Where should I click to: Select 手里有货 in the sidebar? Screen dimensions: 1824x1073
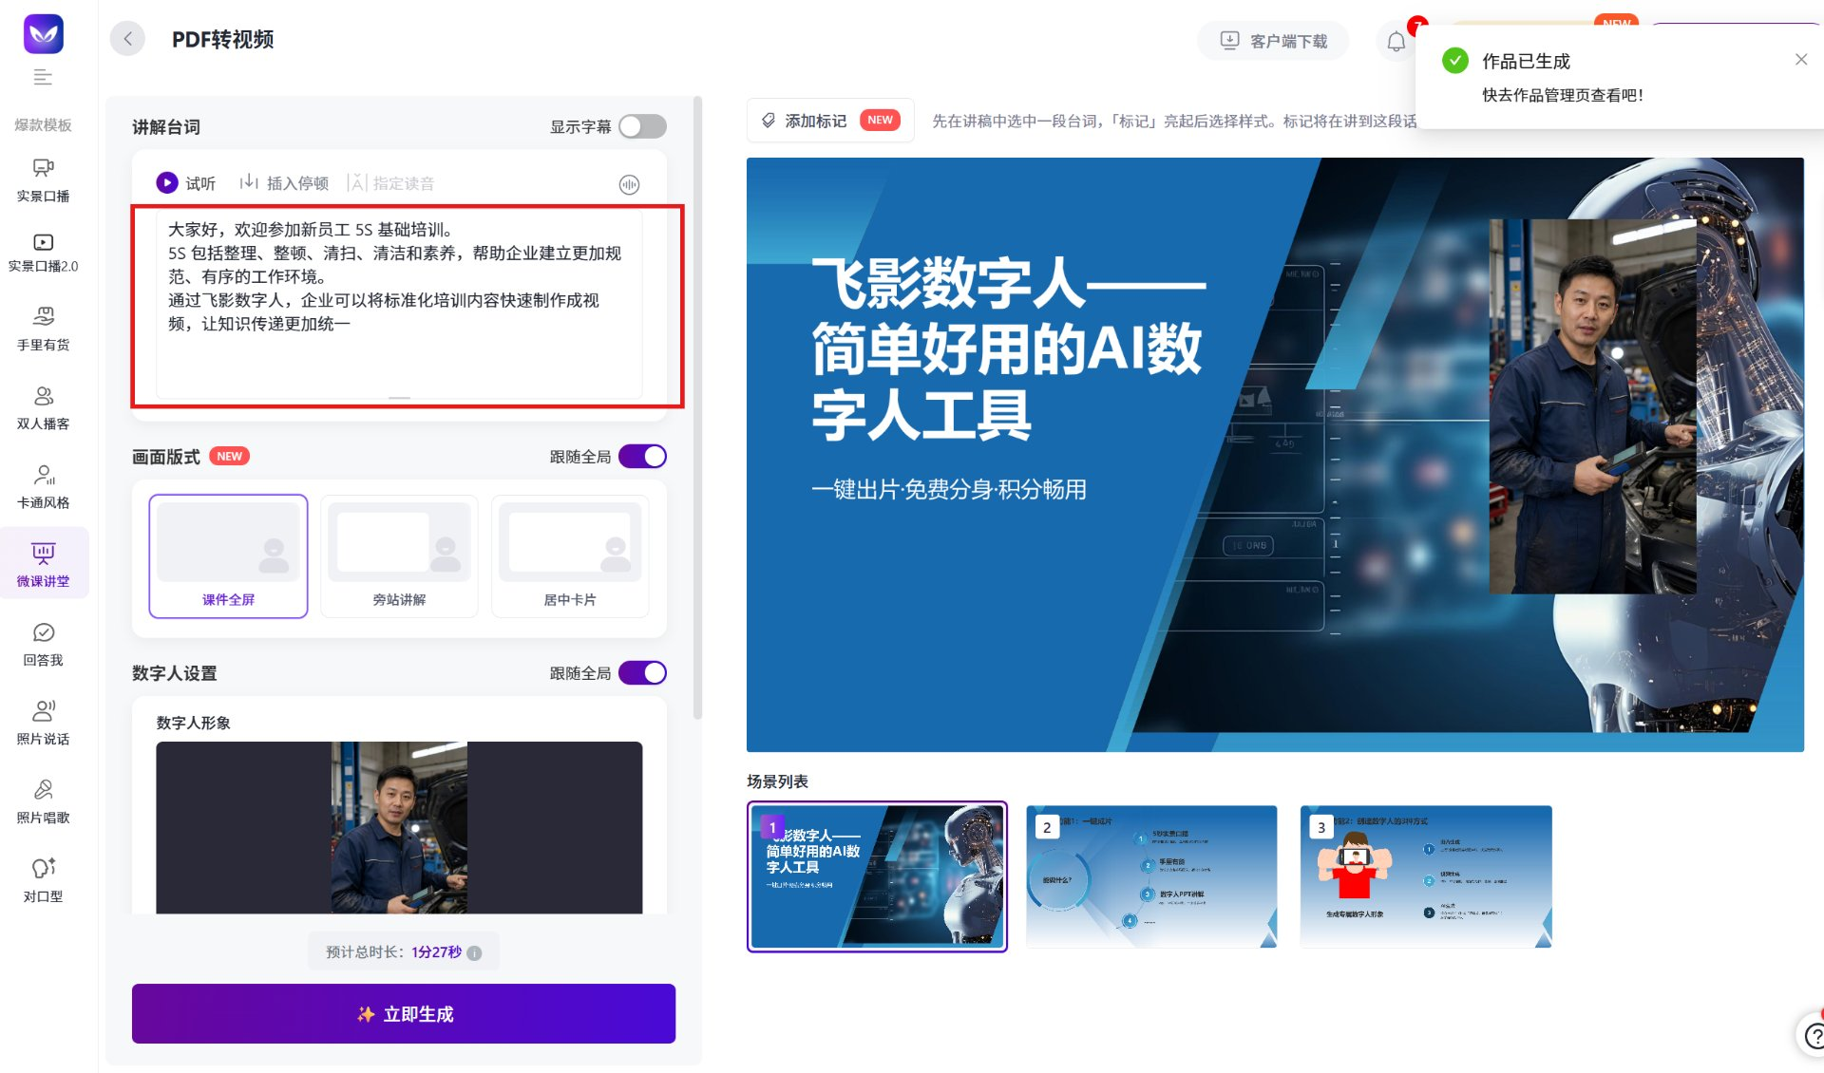(43, 329)
